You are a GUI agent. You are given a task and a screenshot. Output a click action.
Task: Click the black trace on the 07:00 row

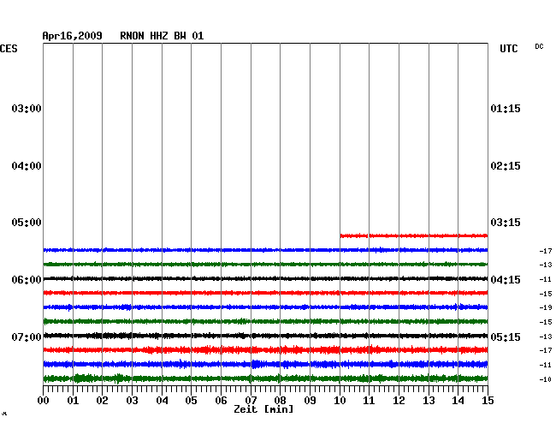pos(265,336)
